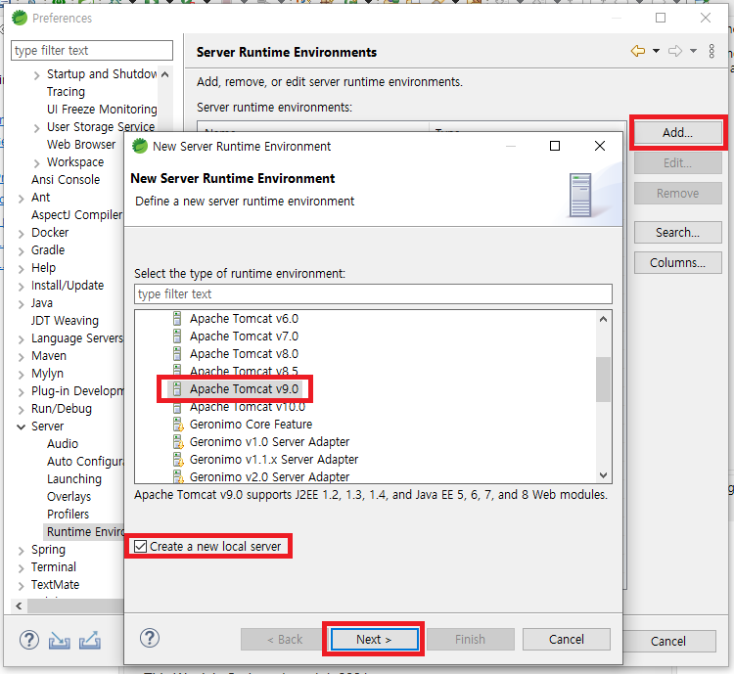
Task: Expand the Startup and Shutdown tree node
Action: [x=36, y=75]
